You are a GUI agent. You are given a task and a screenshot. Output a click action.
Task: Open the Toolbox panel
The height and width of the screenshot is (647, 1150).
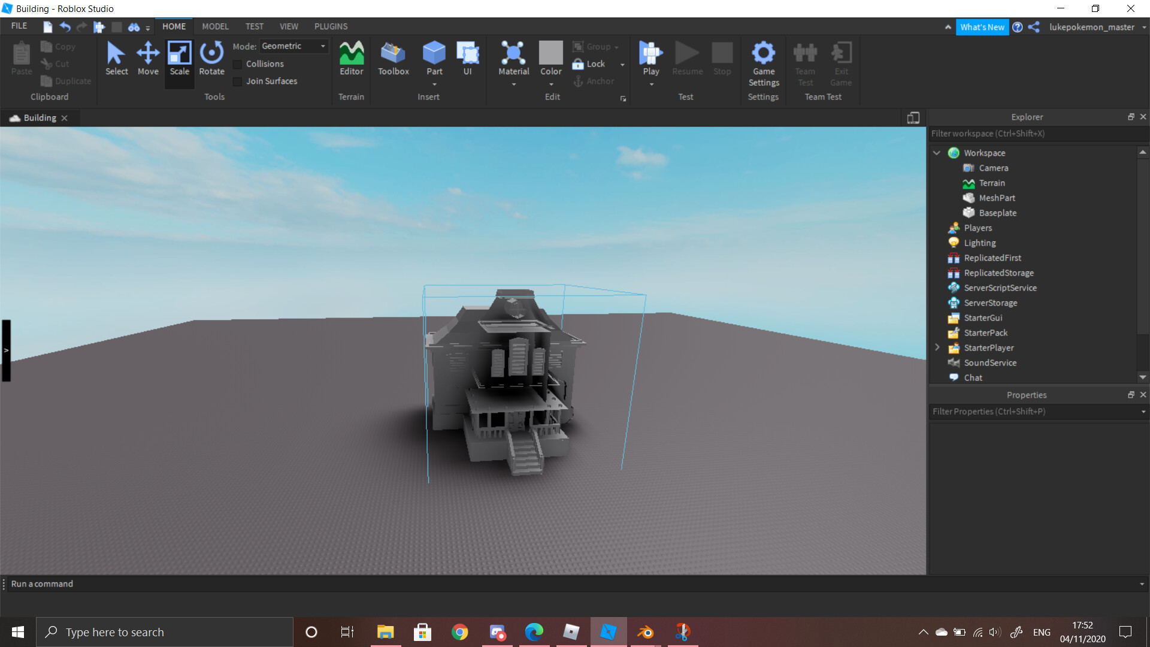[x=393, y=58]
